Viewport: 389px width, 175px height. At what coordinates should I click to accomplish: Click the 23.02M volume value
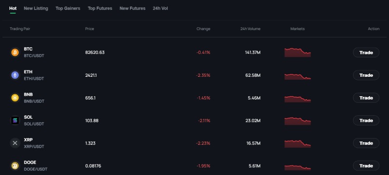253,121
